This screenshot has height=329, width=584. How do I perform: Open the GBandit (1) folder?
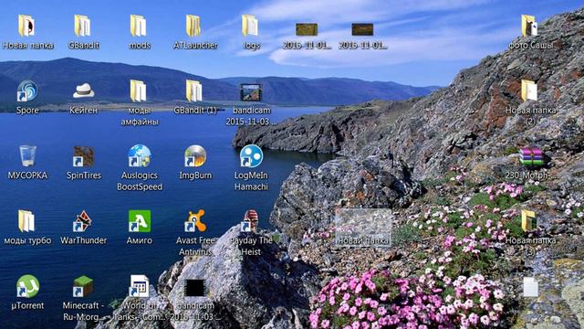pyautogui.click(x=194, y=91)
